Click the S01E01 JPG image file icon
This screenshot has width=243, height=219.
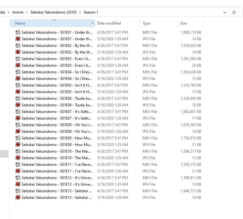coord(18,39)
